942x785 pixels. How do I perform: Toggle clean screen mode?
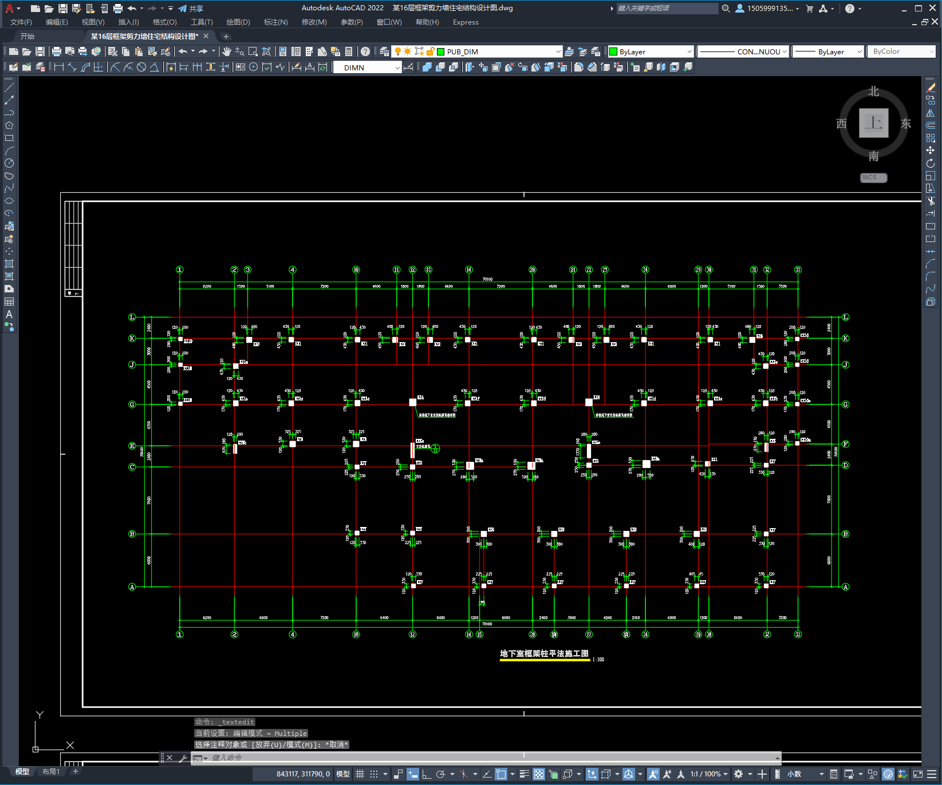(x=918, y=774)
